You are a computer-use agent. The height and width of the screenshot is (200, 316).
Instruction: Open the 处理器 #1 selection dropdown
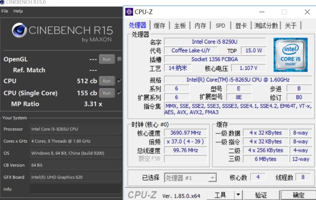click(x=191, y=178)
